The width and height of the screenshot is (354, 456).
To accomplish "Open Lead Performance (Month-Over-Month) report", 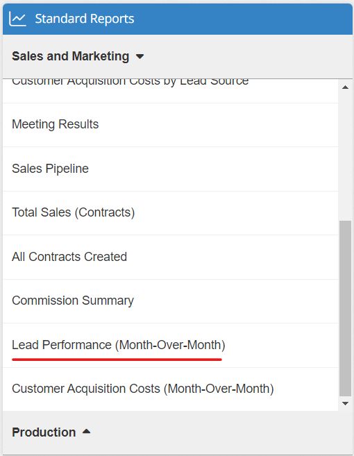I will click(171, 345).
